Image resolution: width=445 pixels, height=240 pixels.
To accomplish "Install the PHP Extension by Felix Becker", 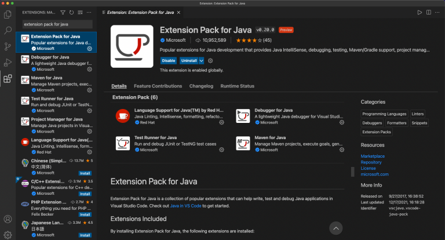I will click(x=85, y=214).
